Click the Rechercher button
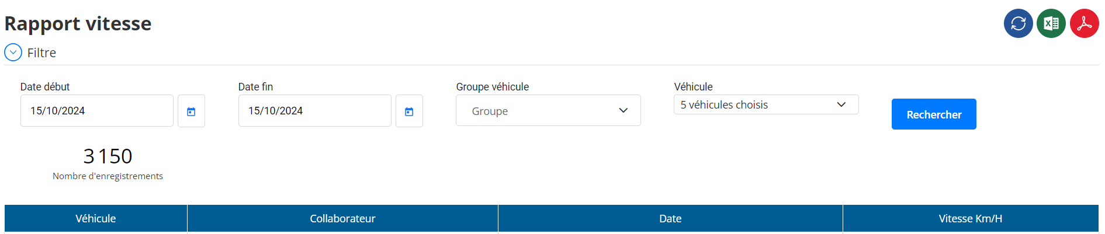This screenshot has height=234, width=1105. [x=934, y=114]
